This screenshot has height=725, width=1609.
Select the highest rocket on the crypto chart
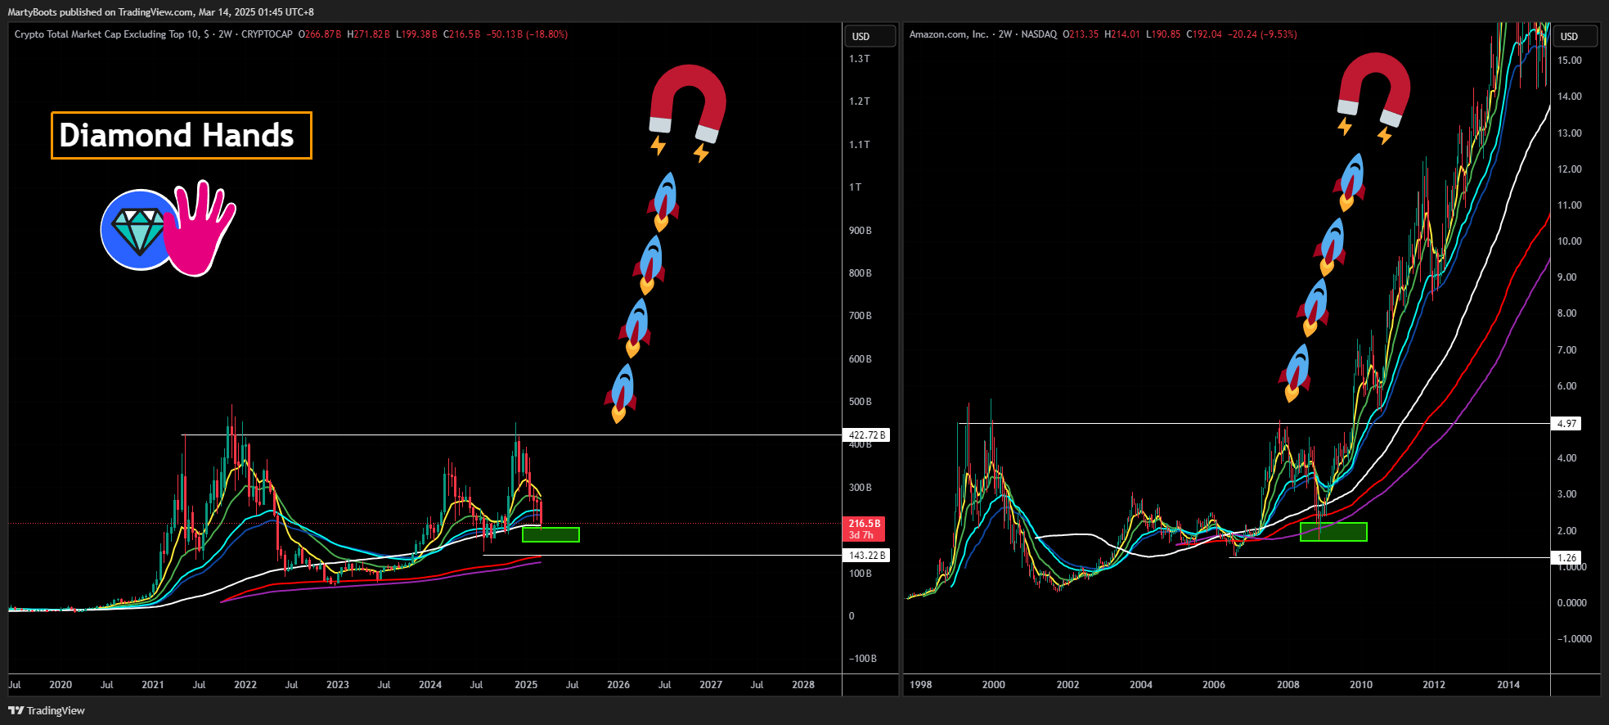(x=664, y=201)
